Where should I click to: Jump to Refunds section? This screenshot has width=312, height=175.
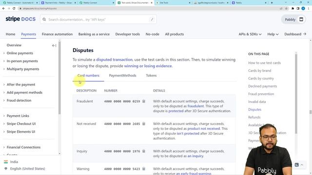[254, 117]
